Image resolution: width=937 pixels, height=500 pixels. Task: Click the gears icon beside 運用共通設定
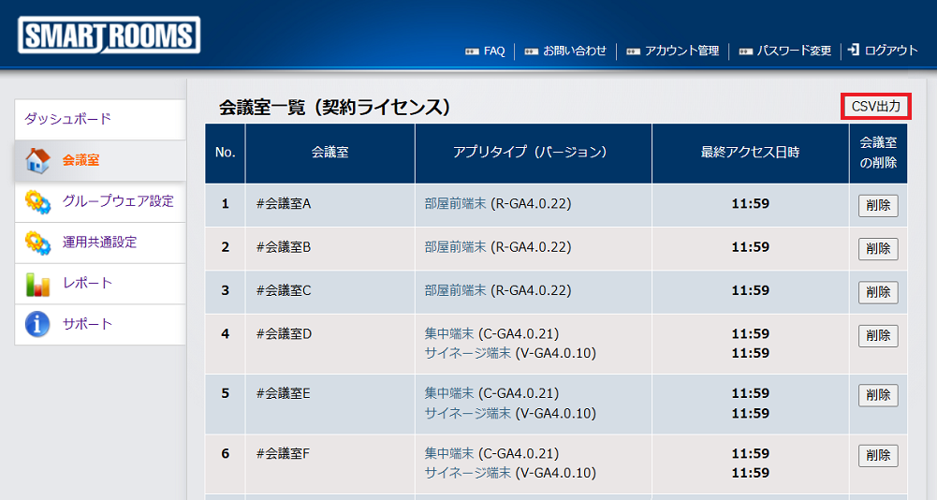pos(37,243)
